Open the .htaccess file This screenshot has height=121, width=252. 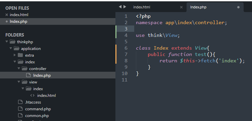[x=33, y=102]
